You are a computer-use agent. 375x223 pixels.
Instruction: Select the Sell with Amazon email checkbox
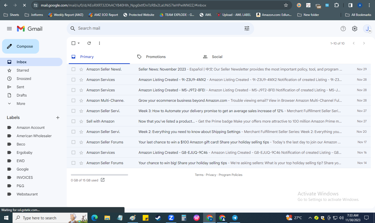[x=73, y=121]
